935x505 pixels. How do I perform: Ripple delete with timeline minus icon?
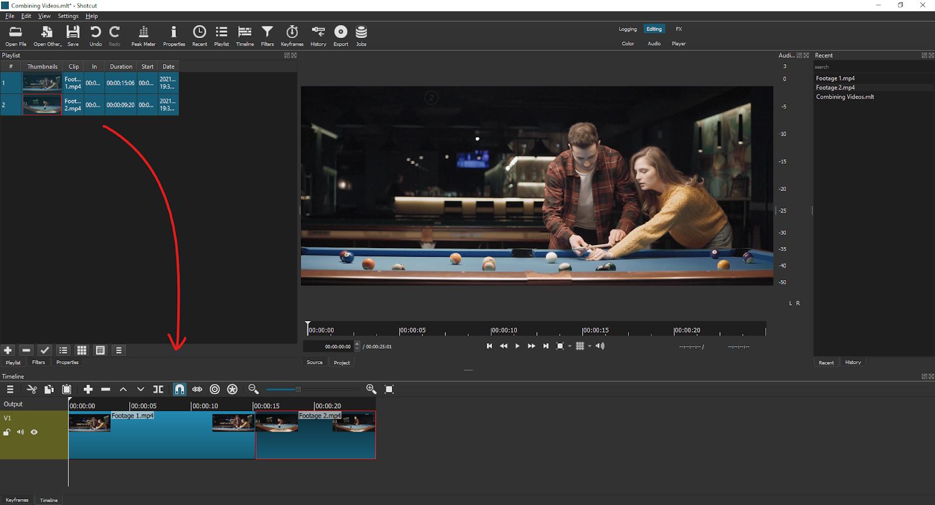coord(106,389)
